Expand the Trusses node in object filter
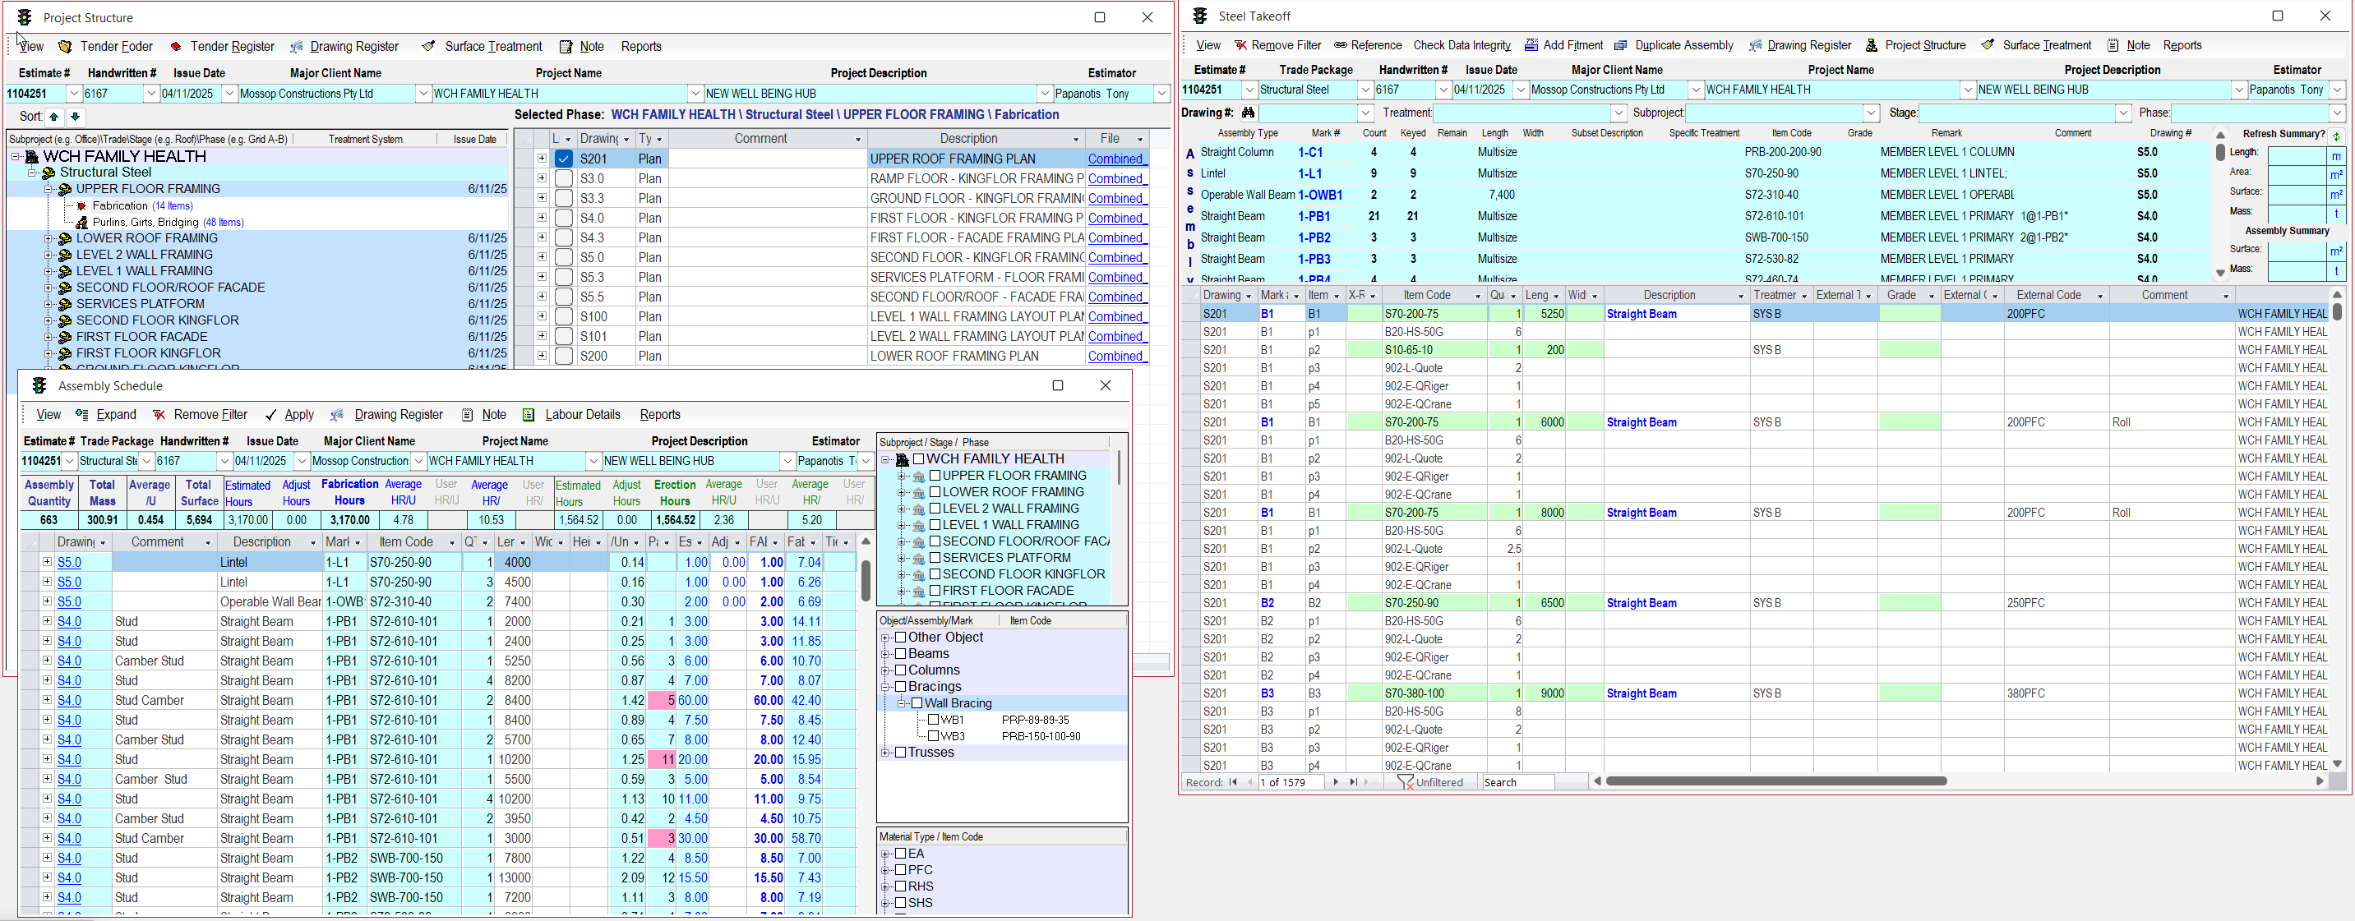The height and width of the screenshot is (921, 2355). pyautogui.click(x=885, y=753)
